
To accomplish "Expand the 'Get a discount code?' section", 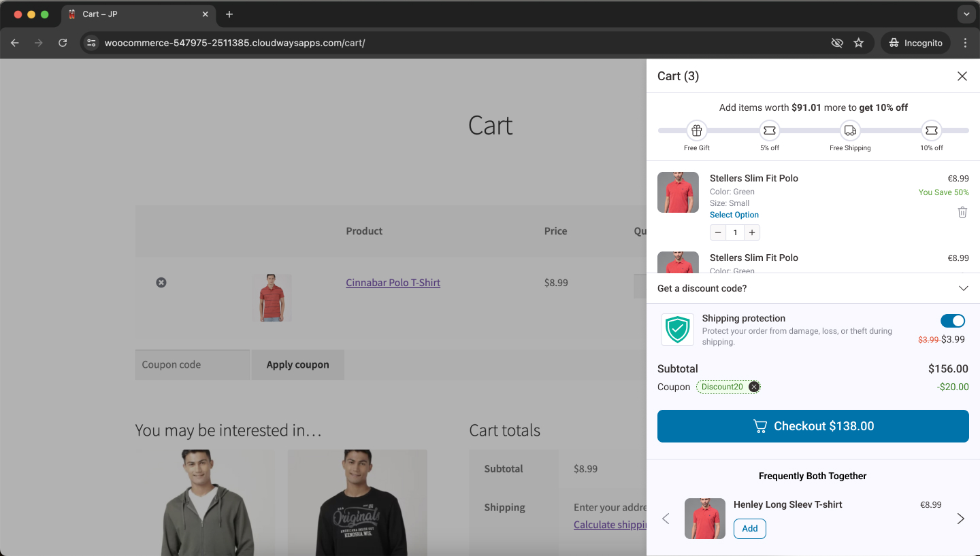I will pos(963,288).
